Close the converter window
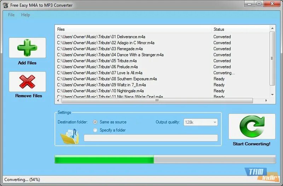The height and width of the screenshot is (186, 283). [x=272, y=4]
